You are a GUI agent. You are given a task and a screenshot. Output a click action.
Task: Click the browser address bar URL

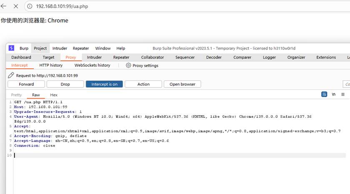pyautogui.click(x=62, y=6)
